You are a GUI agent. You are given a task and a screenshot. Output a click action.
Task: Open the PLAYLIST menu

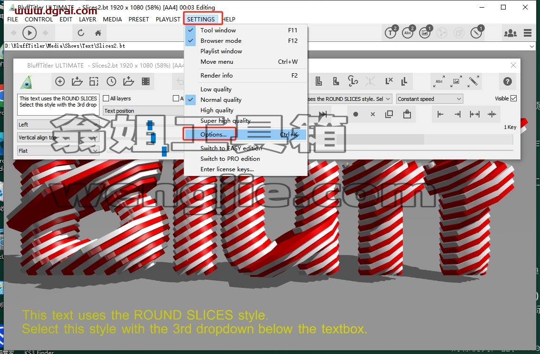(168, 19)
